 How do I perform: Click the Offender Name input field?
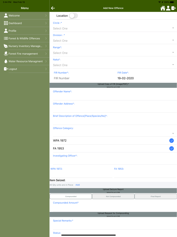115,97
